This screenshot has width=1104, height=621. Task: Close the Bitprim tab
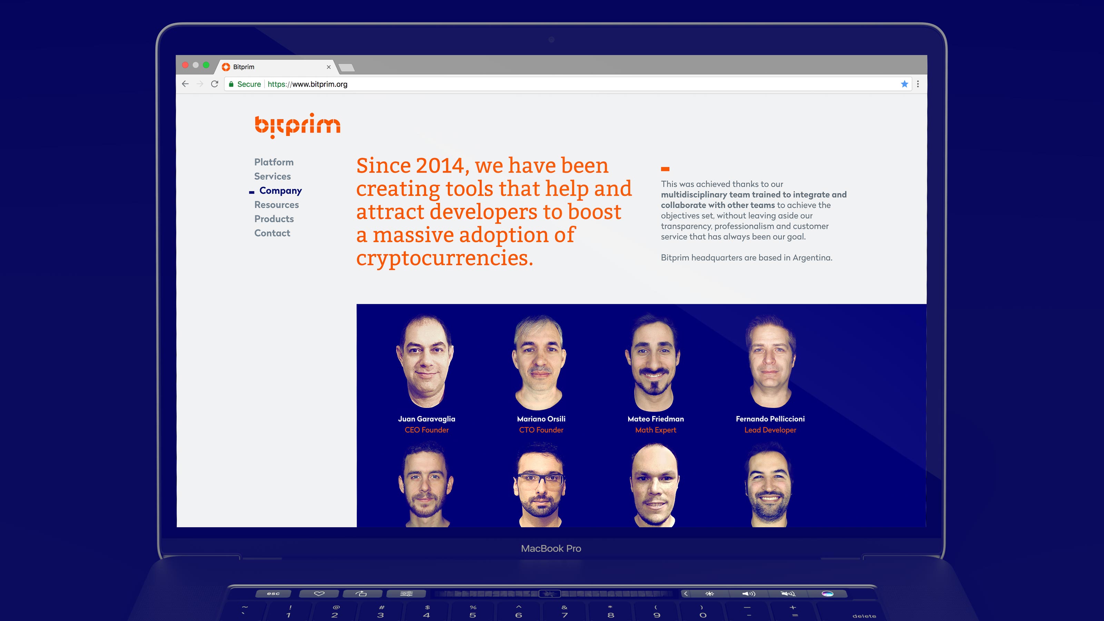point(329,67)
